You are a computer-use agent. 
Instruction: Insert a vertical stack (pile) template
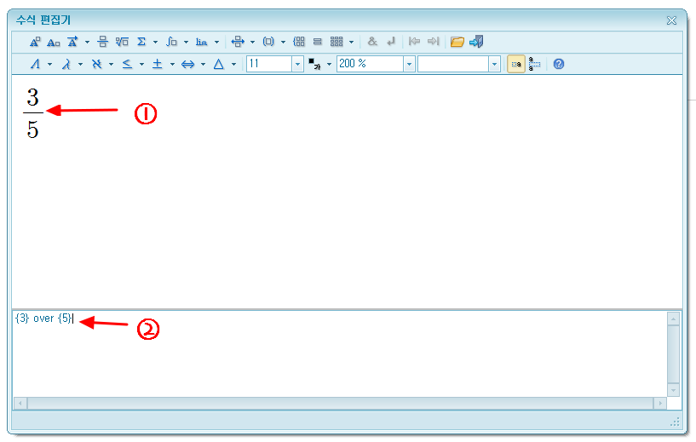tap(318, 43)
